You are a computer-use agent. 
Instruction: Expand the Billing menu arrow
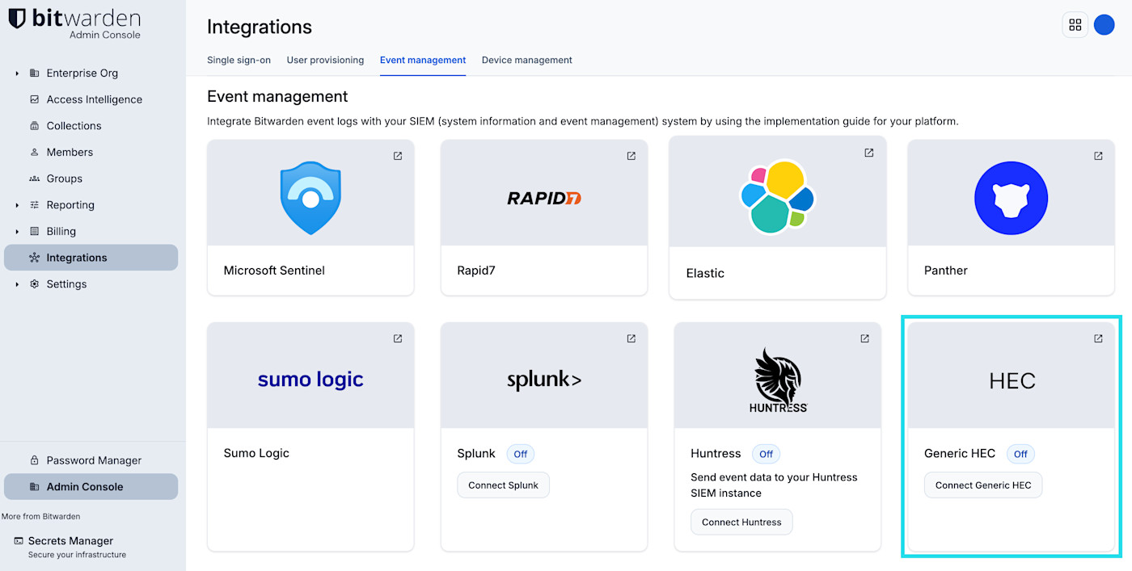(x=17, y=232)
